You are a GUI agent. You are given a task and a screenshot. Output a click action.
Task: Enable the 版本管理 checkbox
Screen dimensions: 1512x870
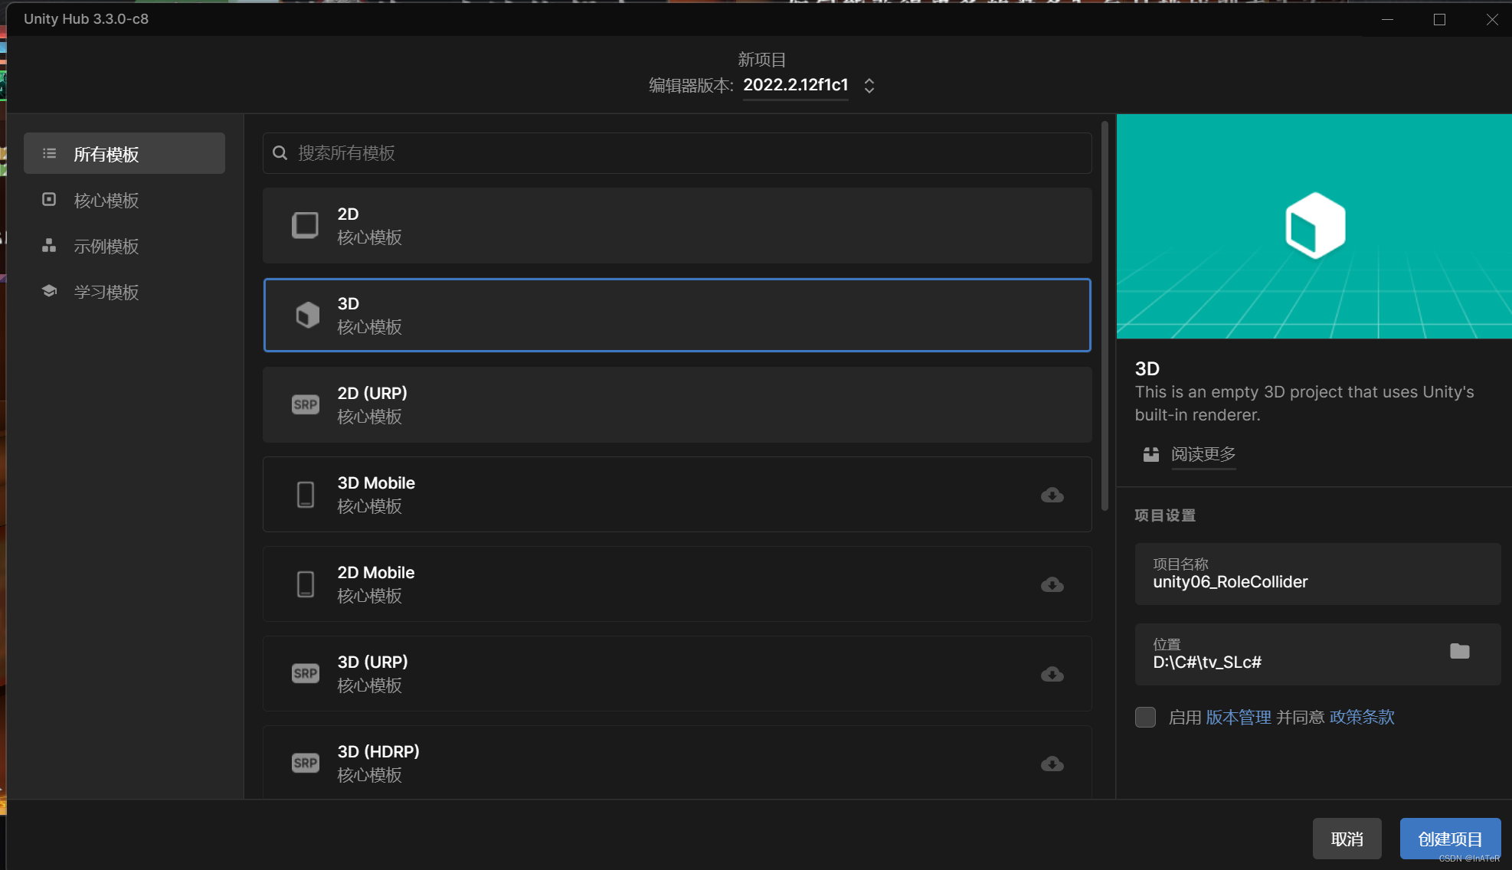tap(1145, 717)
